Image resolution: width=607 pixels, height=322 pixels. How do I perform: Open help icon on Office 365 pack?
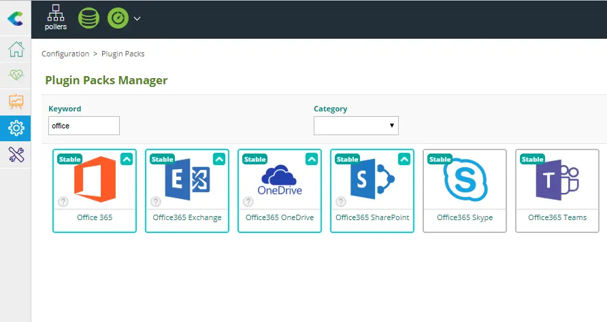pos(63,201)
